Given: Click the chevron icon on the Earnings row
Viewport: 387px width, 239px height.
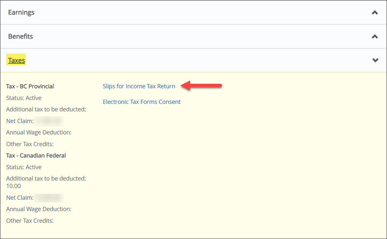Looking at the screenshot, I should (375, 13).
